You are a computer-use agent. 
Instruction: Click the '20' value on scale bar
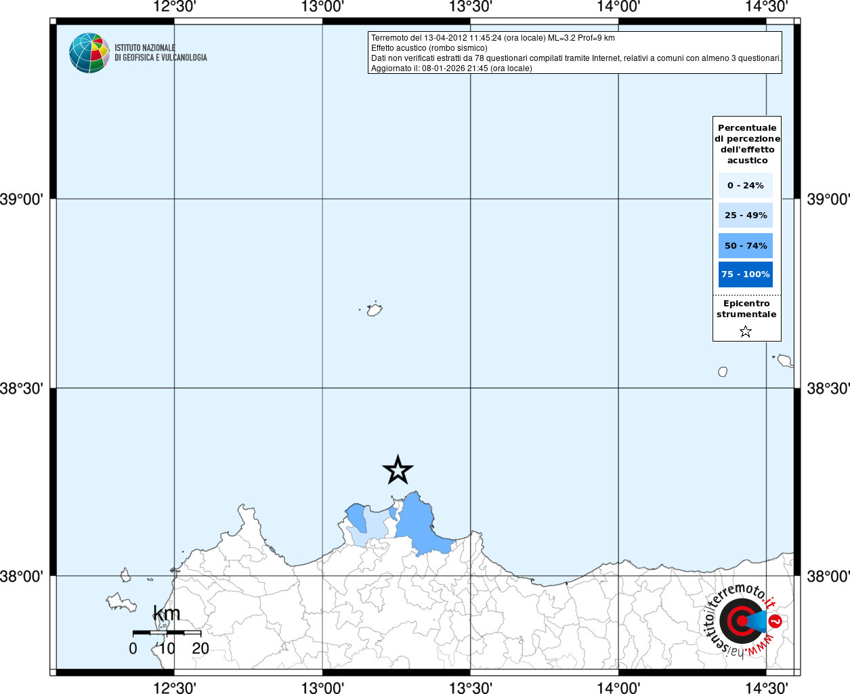(200, 649)
